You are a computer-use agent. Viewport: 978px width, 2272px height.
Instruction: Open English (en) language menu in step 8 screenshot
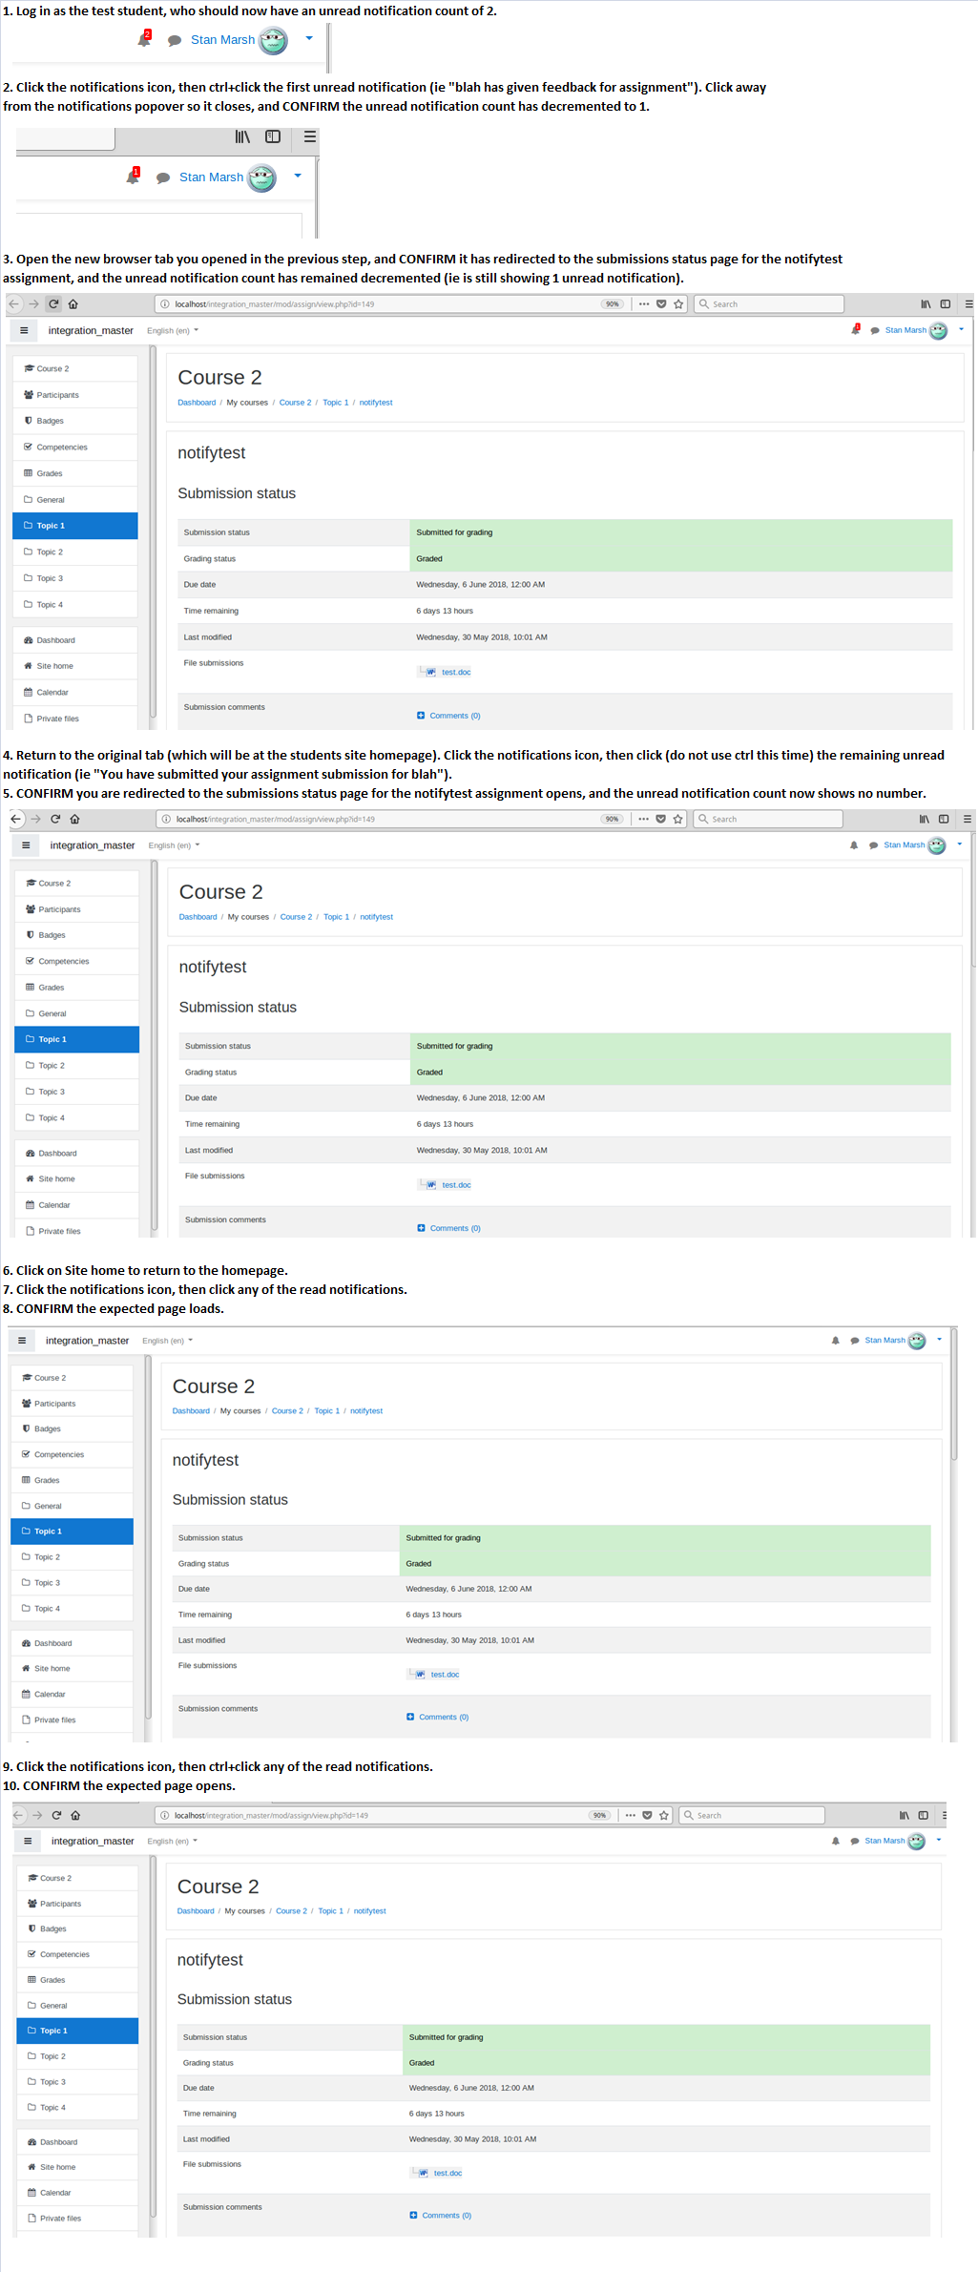(x=167, y=1341)
